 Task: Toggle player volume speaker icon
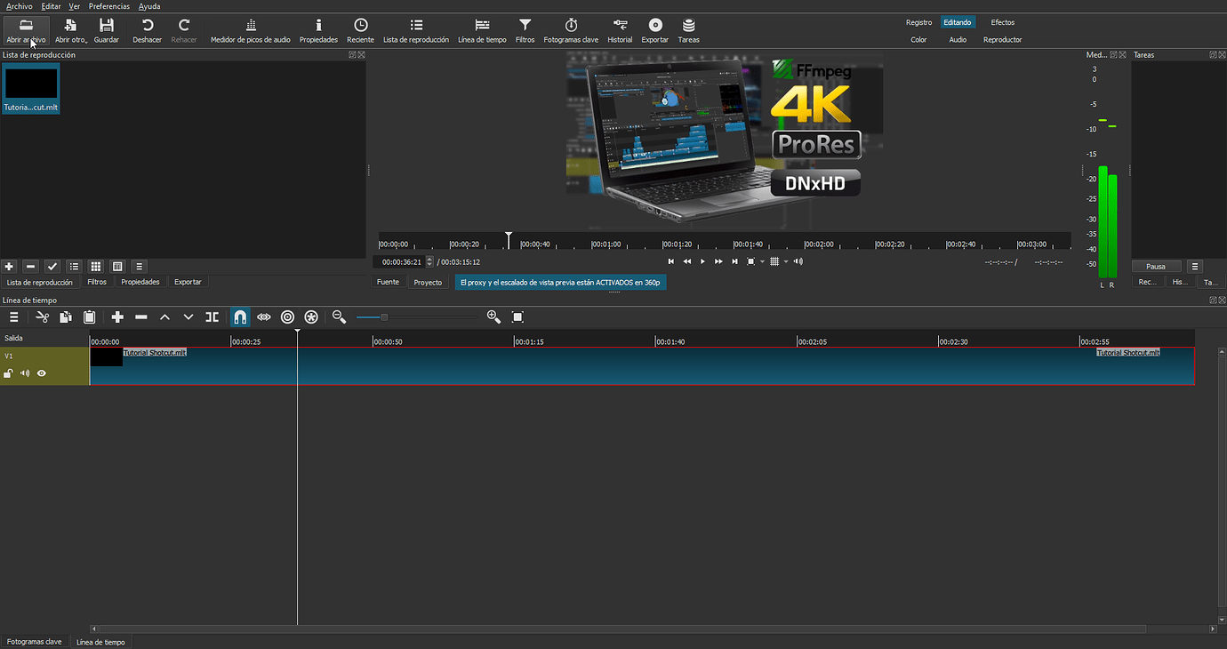pyautogui.click(x=798, y=261)
